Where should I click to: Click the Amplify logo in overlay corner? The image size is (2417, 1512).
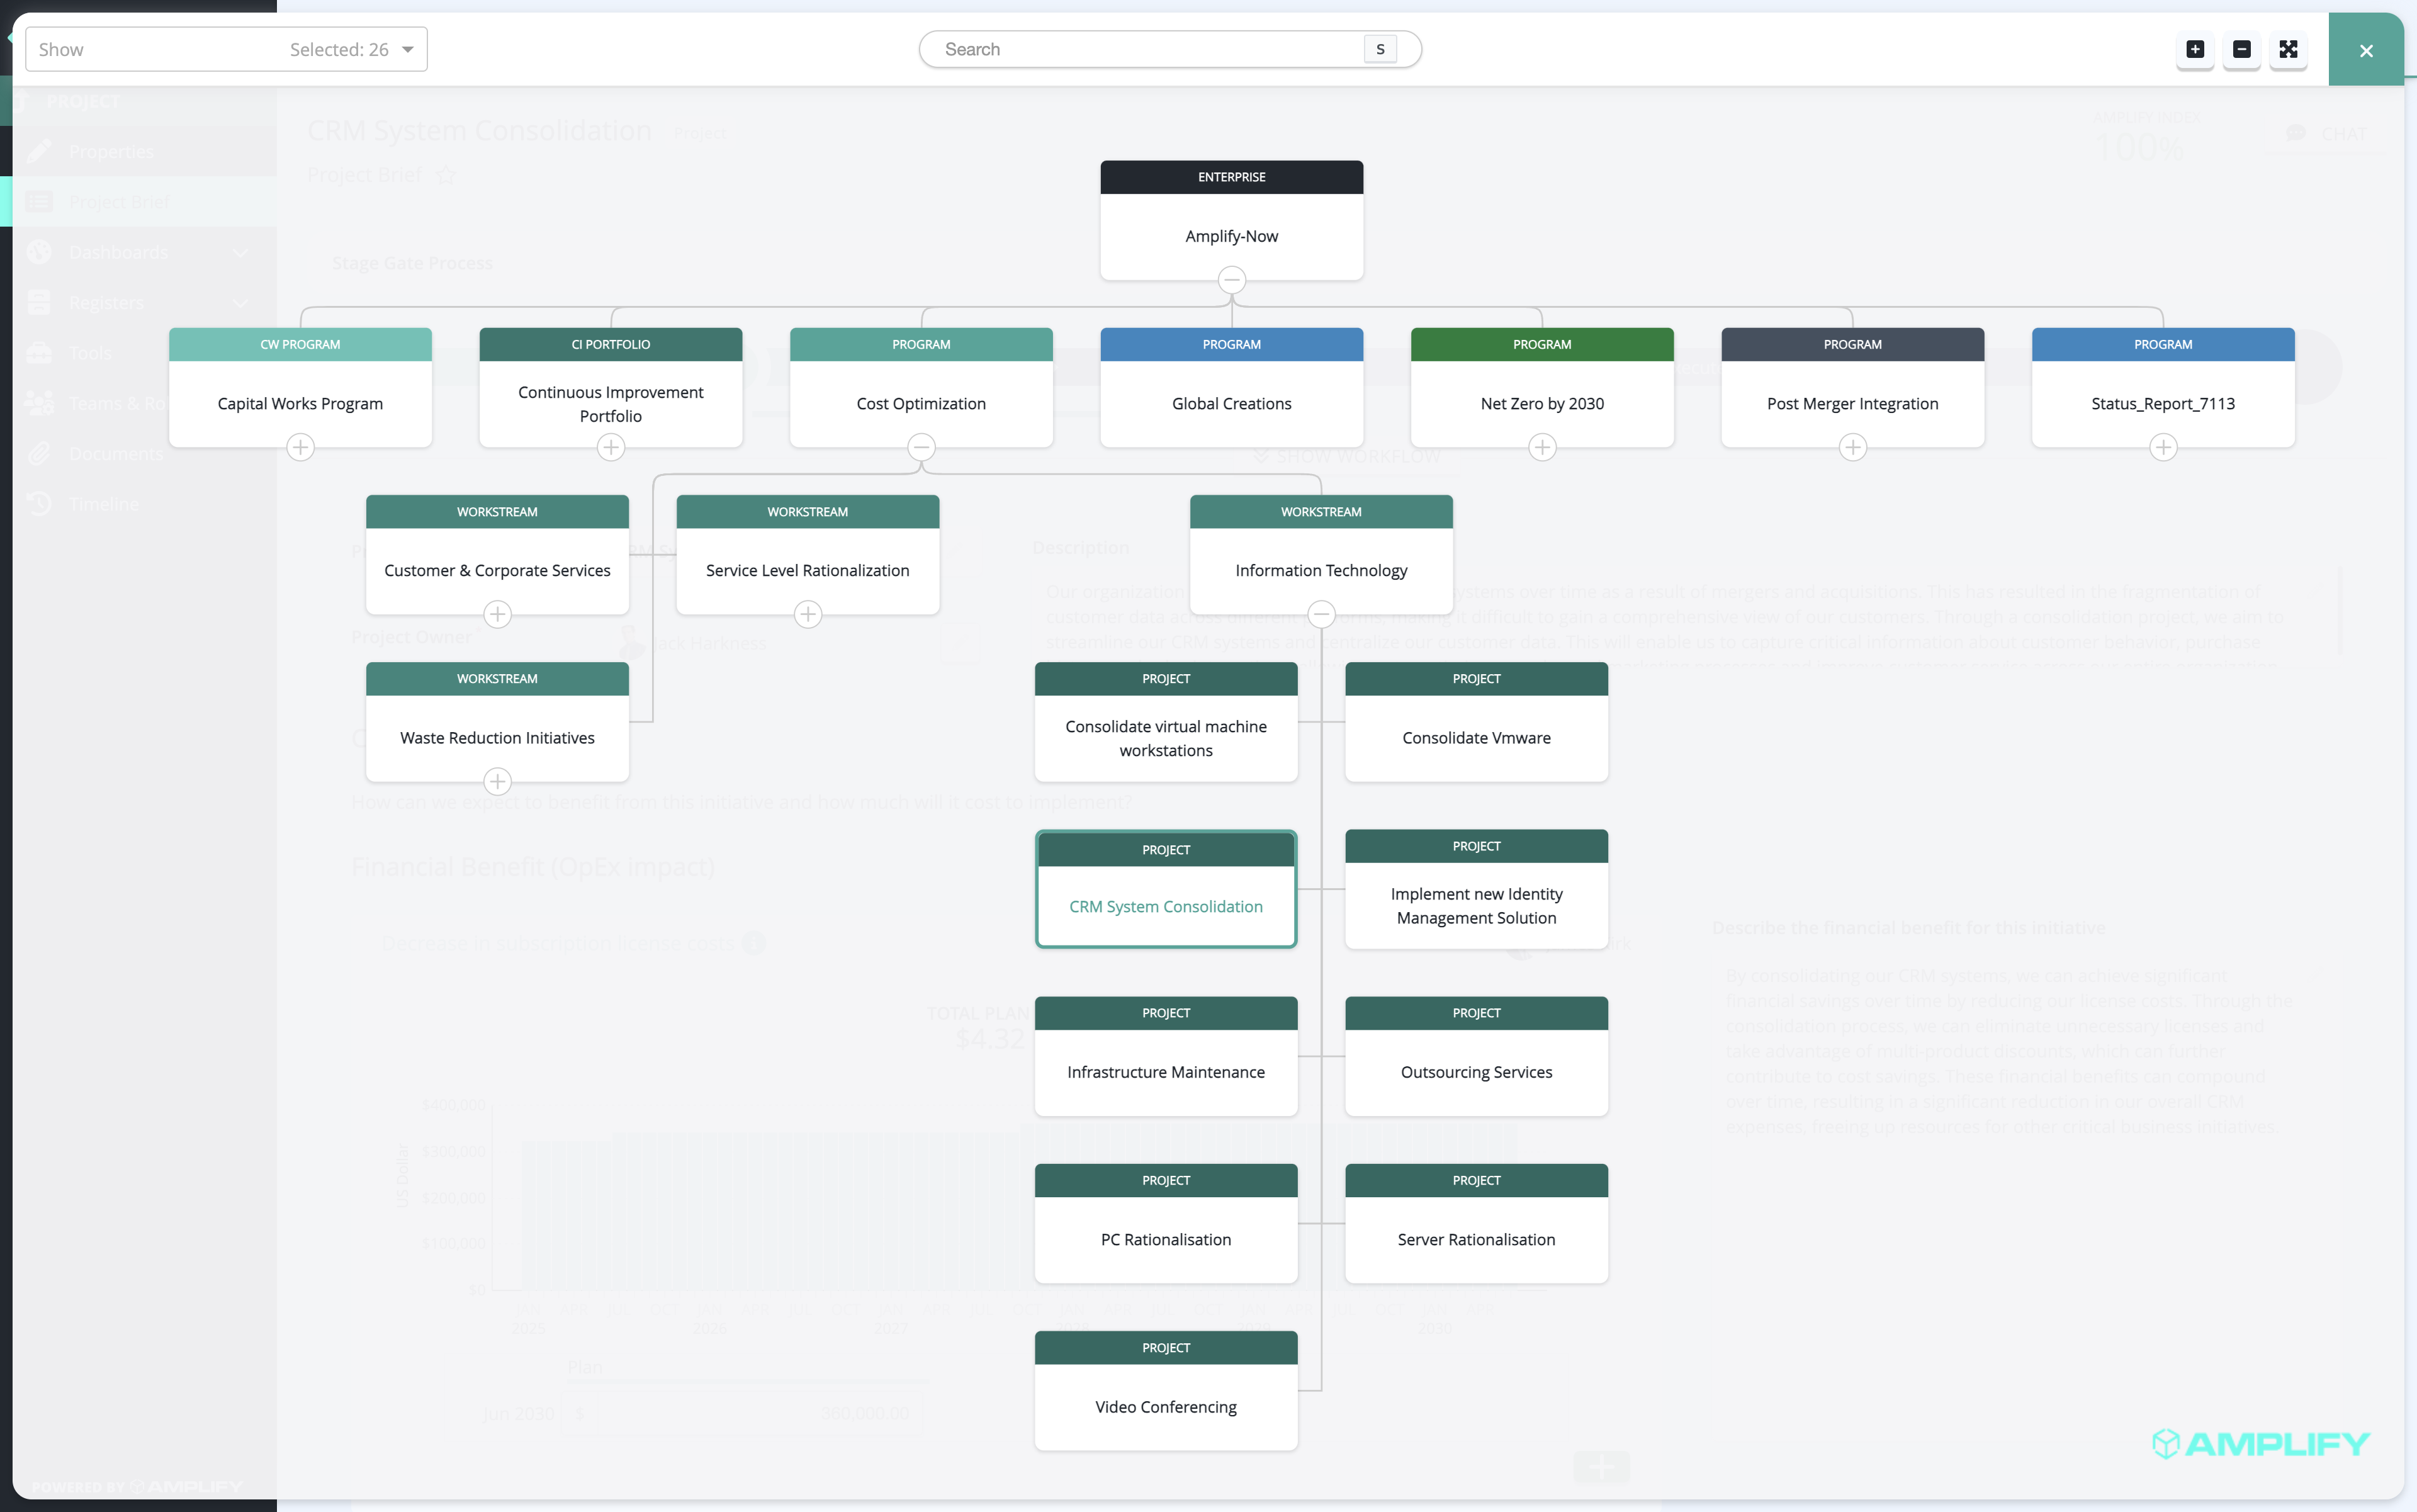(2260, 1443)
